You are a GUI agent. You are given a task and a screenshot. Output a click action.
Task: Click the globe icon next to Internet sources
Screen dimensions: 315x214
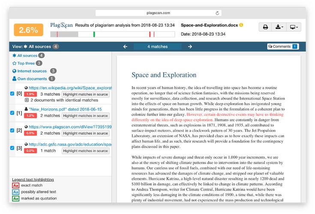click(14, 71)
